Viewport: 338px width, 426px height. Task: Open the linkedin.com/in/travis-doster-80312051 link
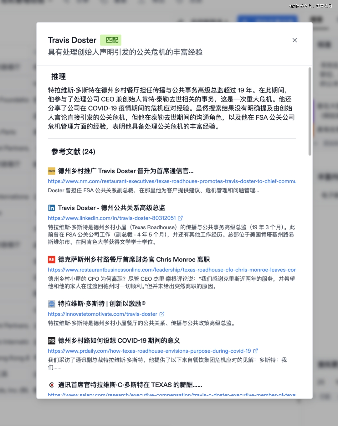(x=112, y=218)
